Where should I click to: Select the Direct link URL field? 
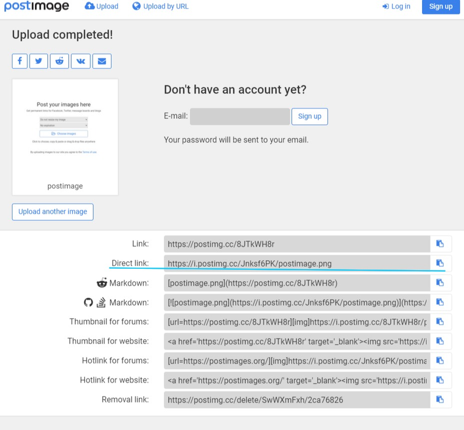(297, 263)
